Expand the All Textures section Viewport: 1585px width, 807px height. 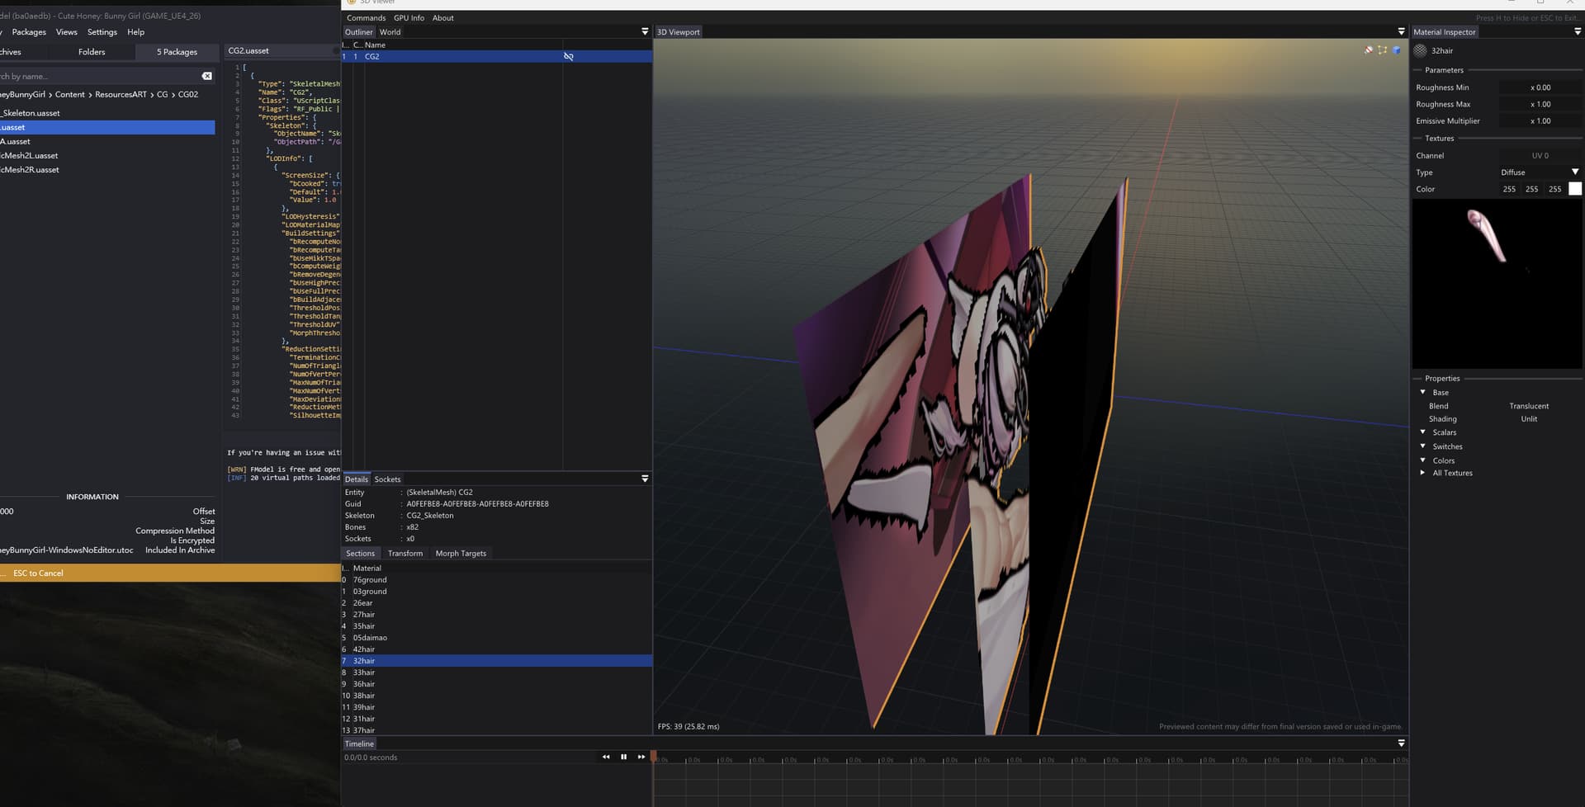coord(1422,473)
